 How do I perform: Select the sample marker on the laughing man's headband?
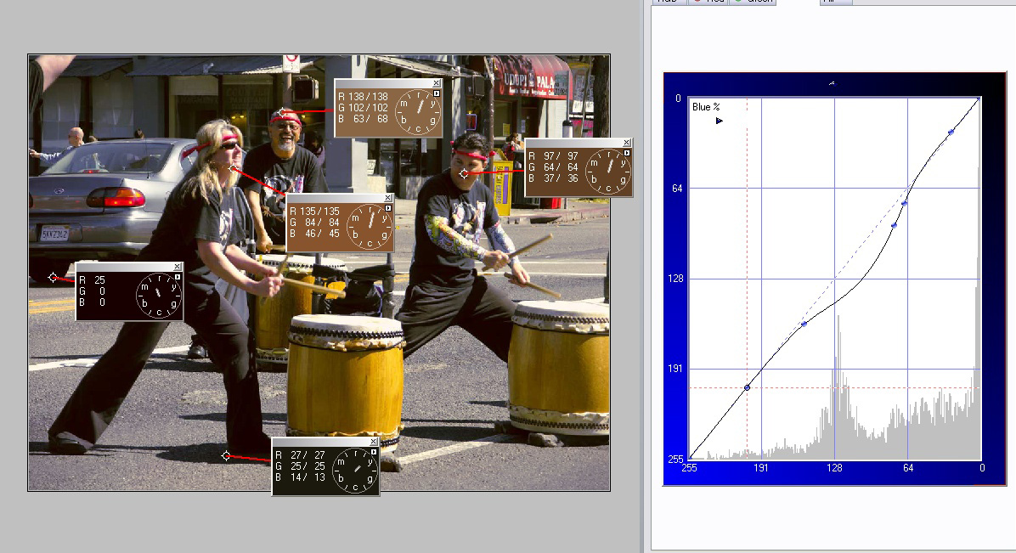click(282, 113)
